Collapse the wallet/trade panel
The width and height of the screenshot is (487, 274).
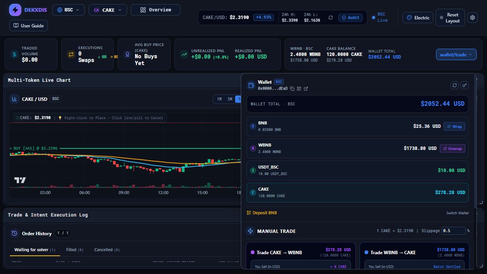point(456,54)
